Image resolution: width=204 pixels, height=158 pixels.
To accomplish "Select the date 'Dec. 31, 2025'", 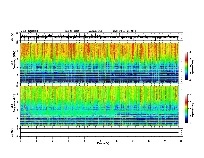I will tap(72, 31).
